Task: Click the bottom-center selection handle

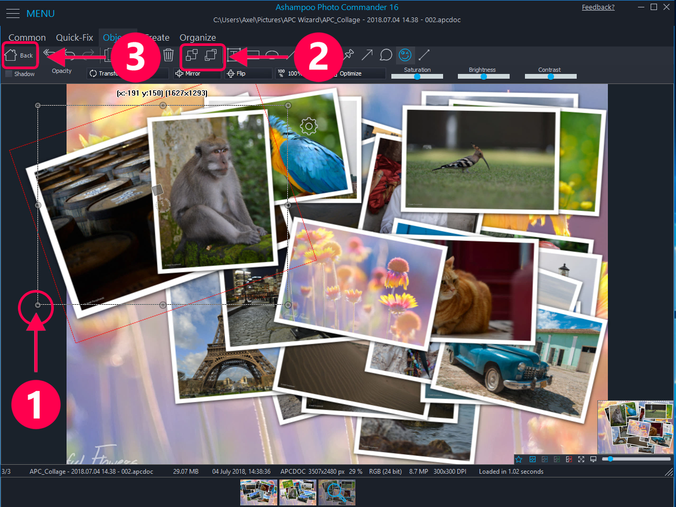Action: pos(163,305)
